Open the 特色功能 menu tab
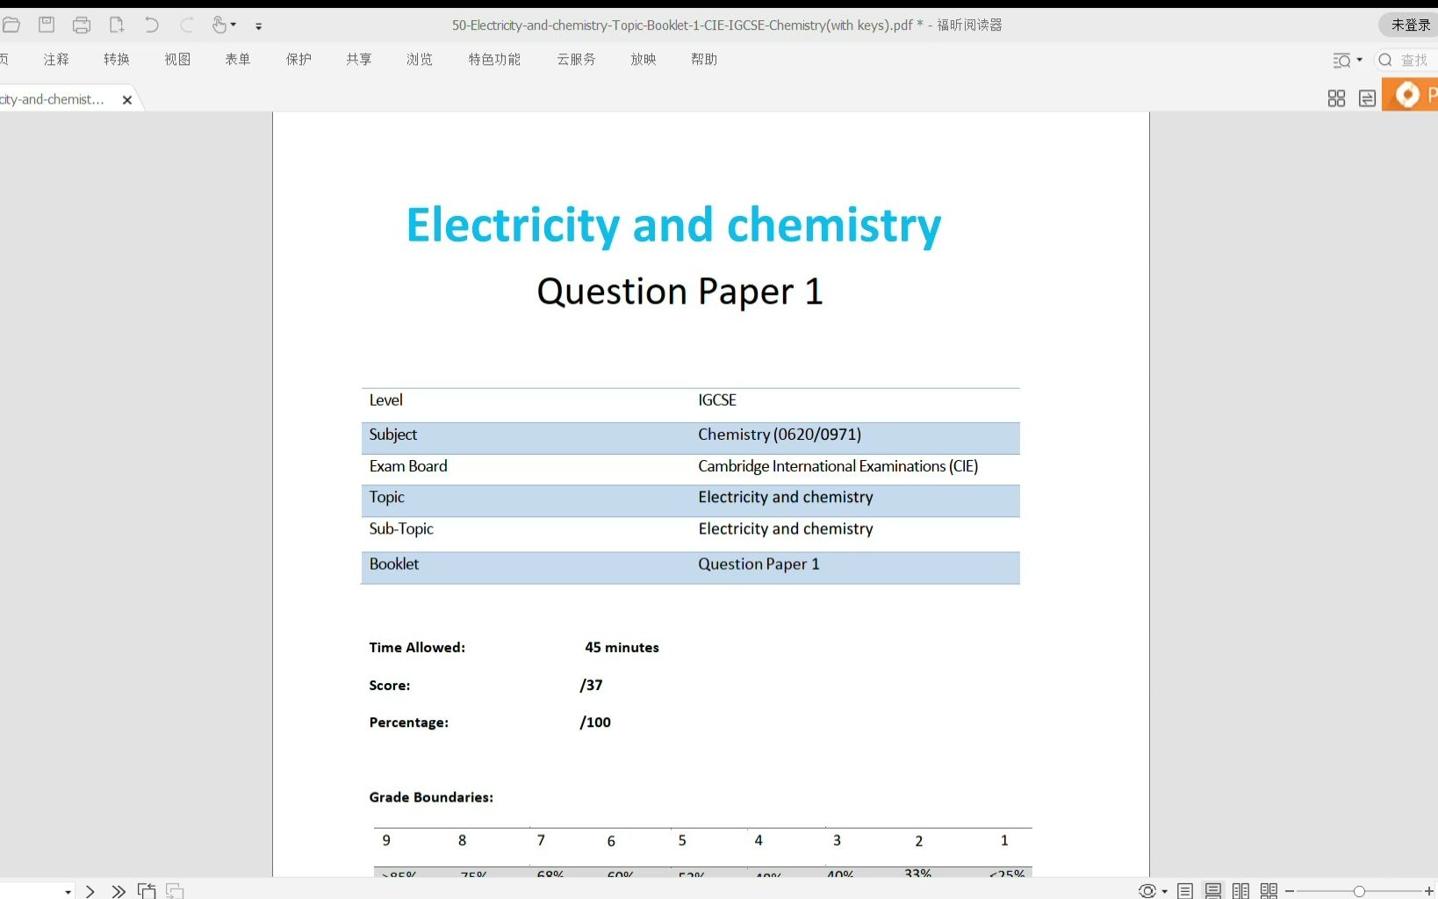The image size is (1438, 899). click(x=494, y=59)
